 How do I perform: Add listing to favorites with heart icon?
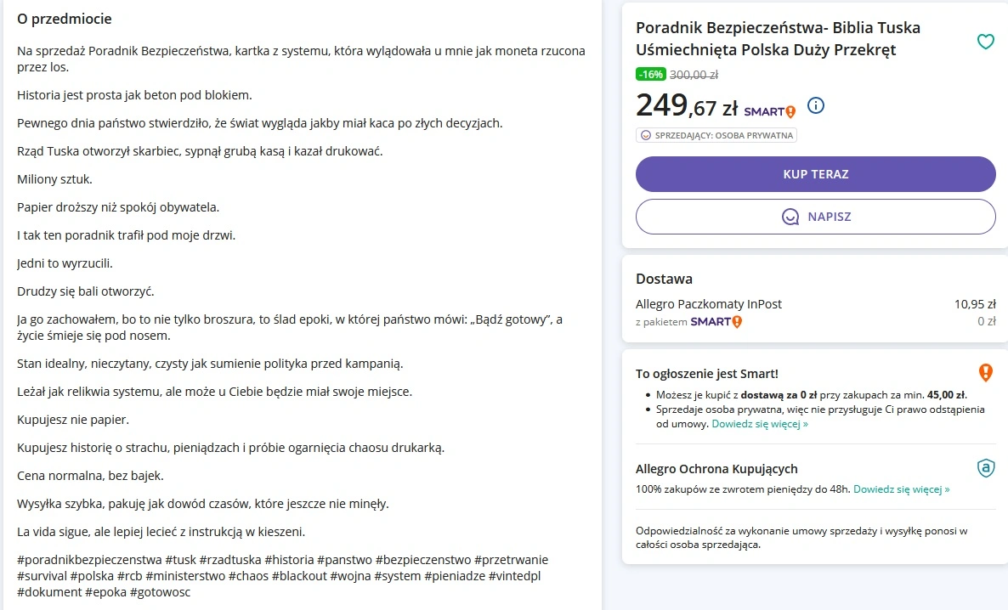985,42
